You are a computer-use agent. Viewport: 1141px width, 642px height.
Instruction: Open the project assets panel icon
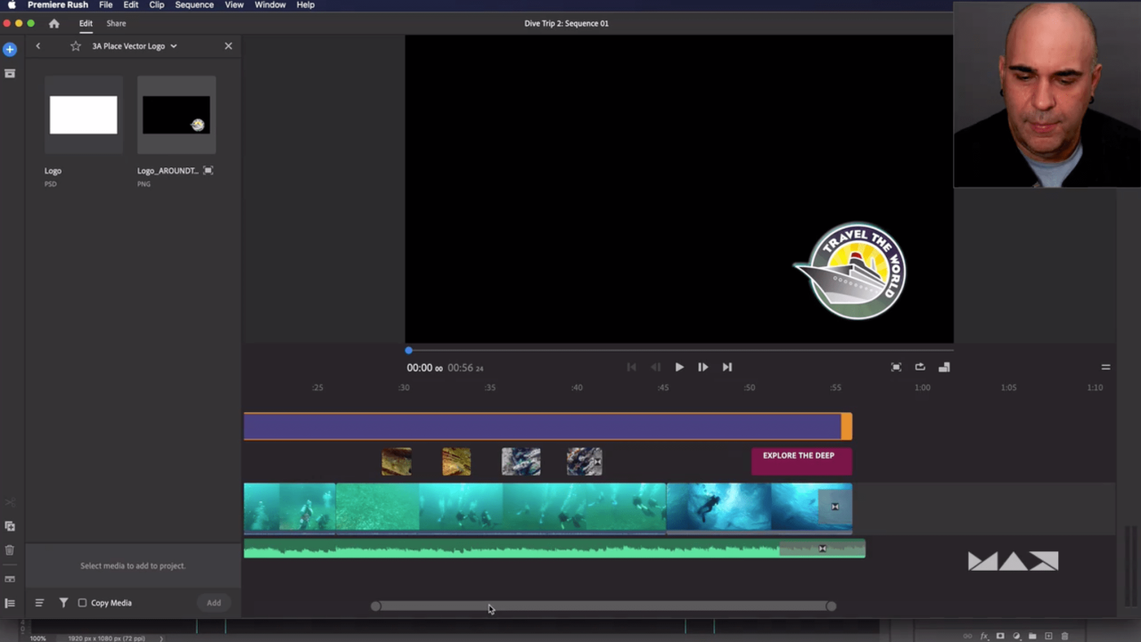pos(10,73)
